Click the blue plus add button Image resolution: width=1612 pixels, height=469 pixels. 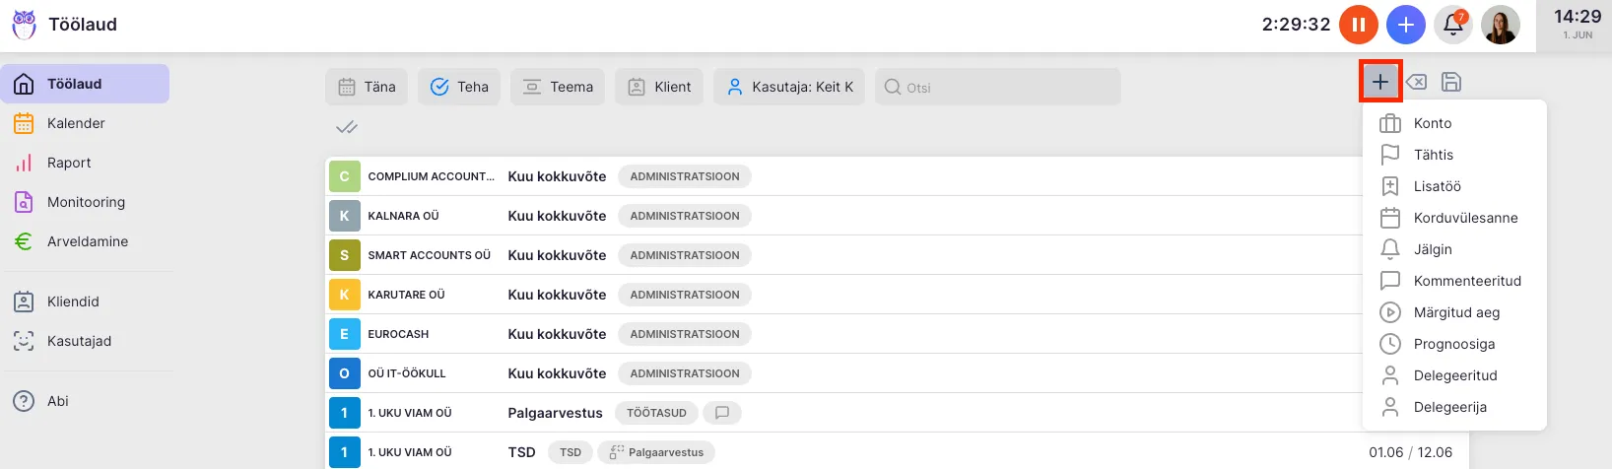pyautogui.click(x=1405, y=25)
